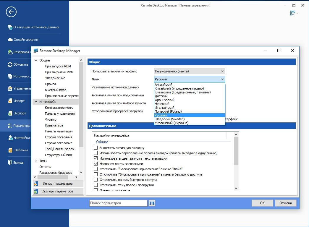Uncheck 'Использовать цвет записи в тексте вкладки'
Viewport: 309px width, 227px height.
pyautogui.click(x=96, y=158)
